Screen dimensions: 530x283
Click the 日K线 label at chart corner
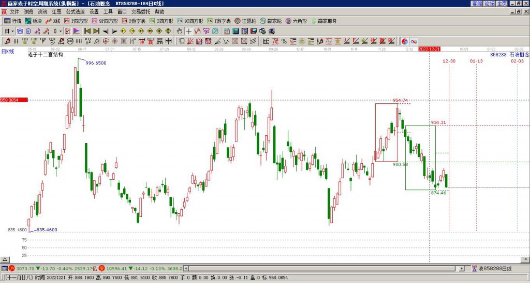pos(8,52)
